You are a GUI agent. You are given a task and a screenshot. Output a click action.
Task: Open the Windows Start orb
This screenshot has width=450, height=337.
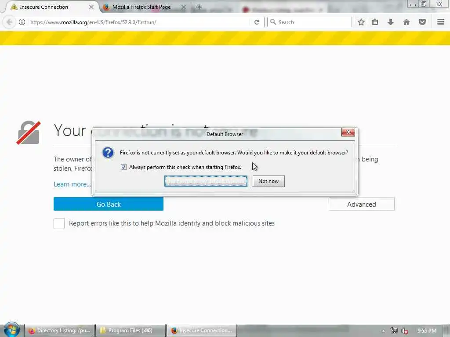(11, 330)
